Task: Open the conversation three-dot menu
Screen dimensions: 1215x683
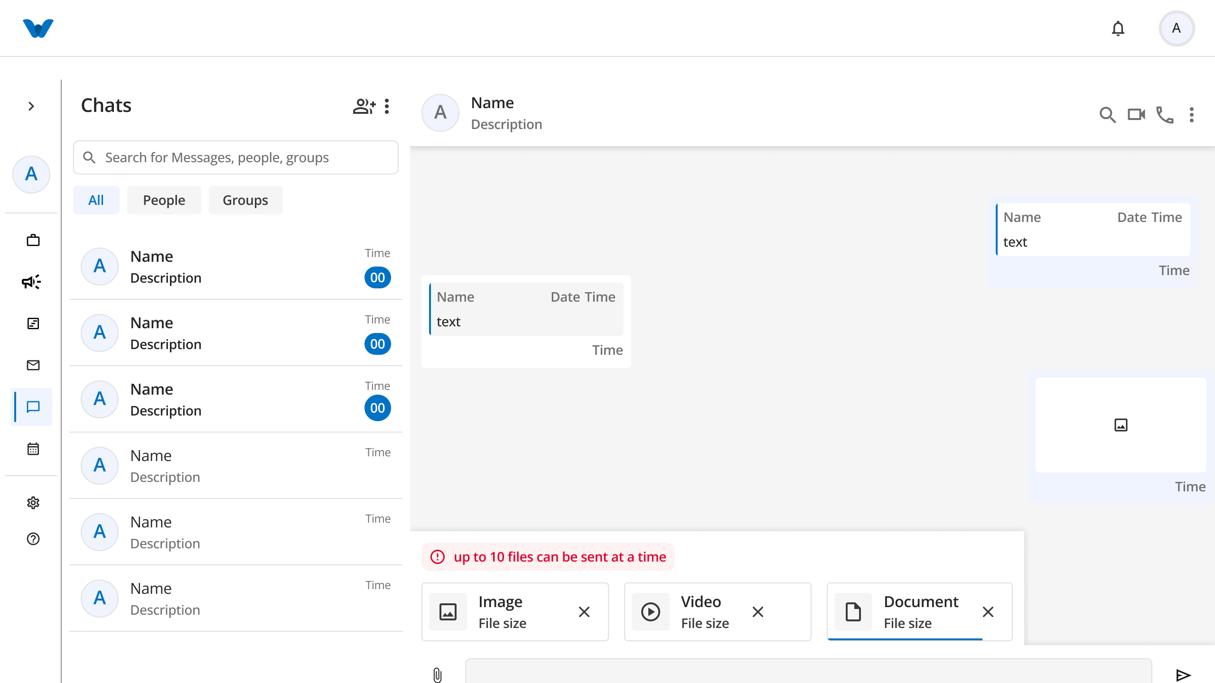Action: pyautogui.click(x=1191, y=115)
